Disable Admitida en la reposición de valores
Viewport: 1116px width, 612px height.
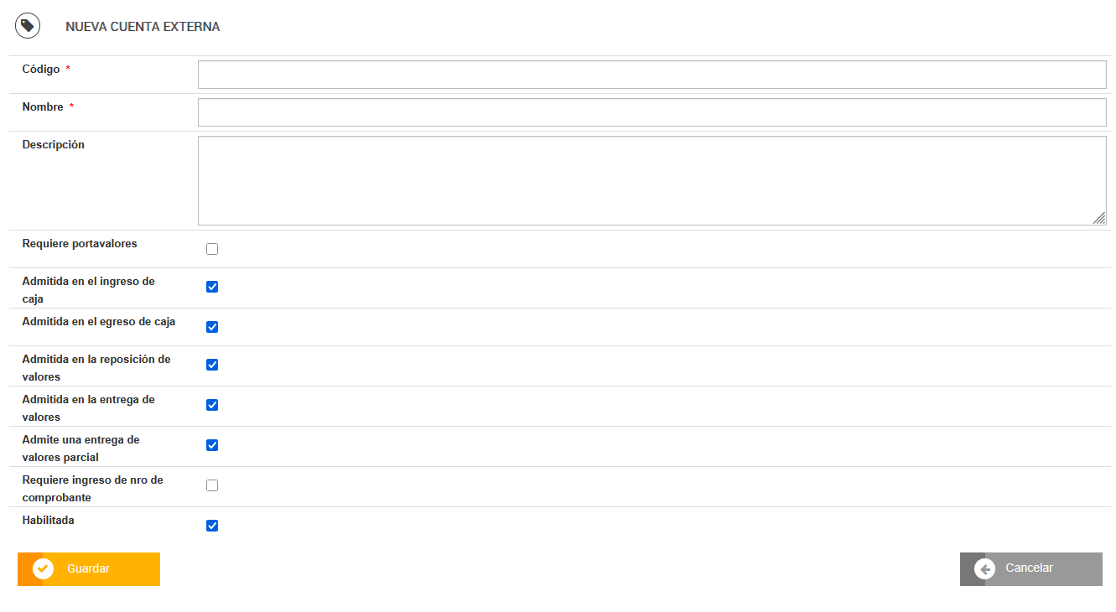click(x=212, y=365)
